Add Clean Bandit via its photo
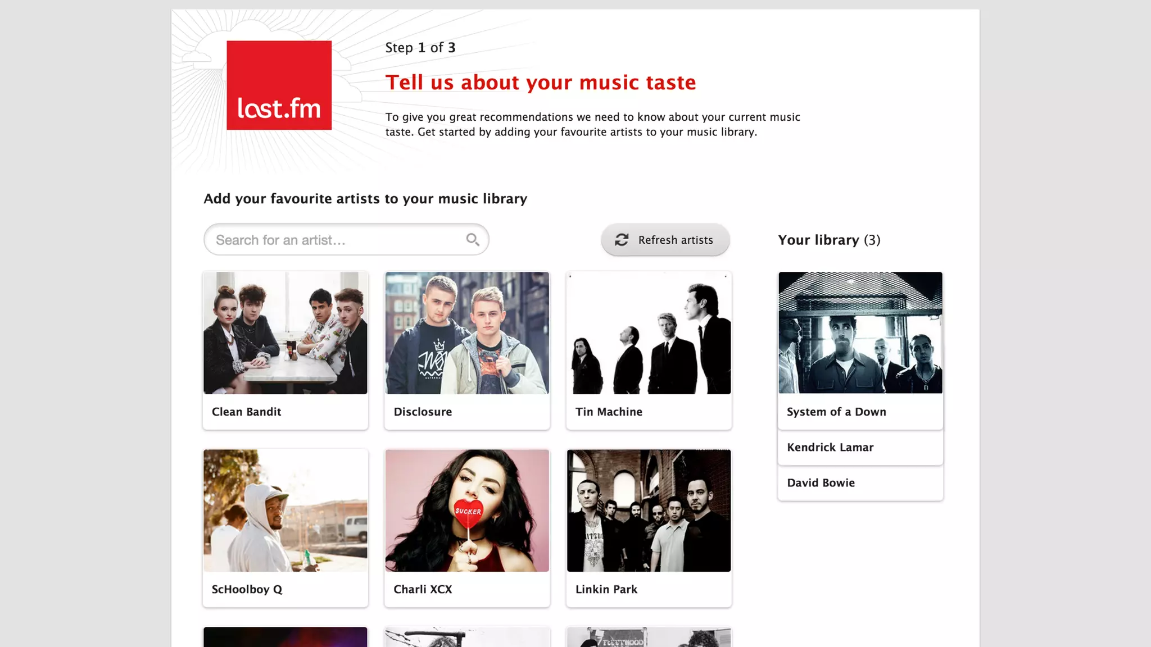The height and width of the screenshot is (647, 1151). click(286, 333)
